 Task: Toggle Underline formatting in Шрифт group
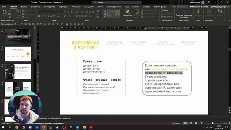coord(45,16)
